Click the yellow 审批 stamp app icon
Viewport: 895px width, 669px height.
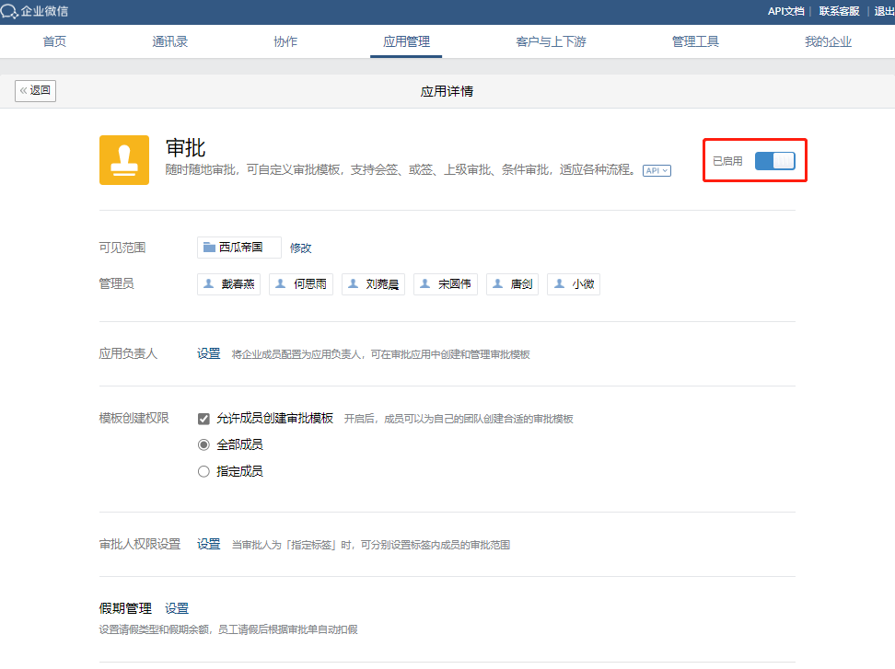124,160
